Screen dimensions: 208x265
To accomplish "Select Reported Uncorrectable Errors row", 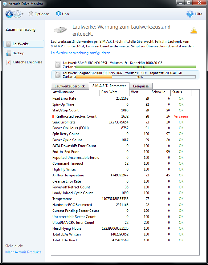I will point(125,158).
